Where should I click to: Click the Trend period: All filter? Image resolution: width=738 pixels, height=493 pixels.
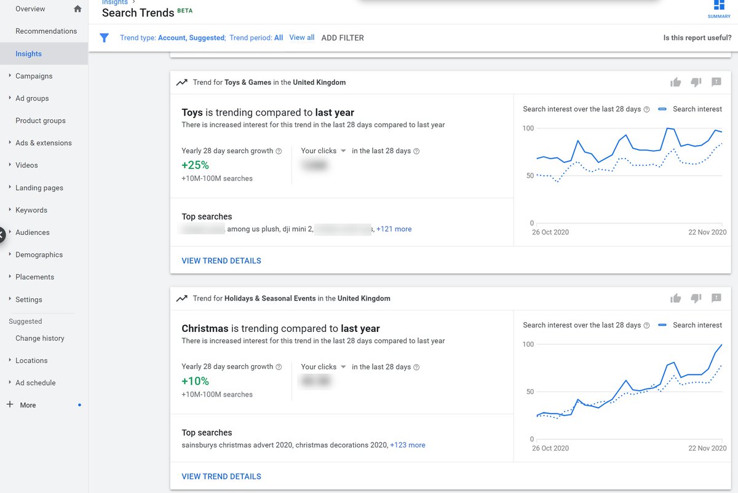(256, 38)
